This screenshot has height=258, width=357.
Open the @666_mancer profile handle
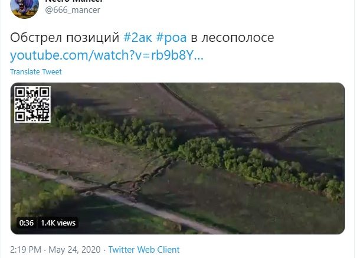click(73, 10)
